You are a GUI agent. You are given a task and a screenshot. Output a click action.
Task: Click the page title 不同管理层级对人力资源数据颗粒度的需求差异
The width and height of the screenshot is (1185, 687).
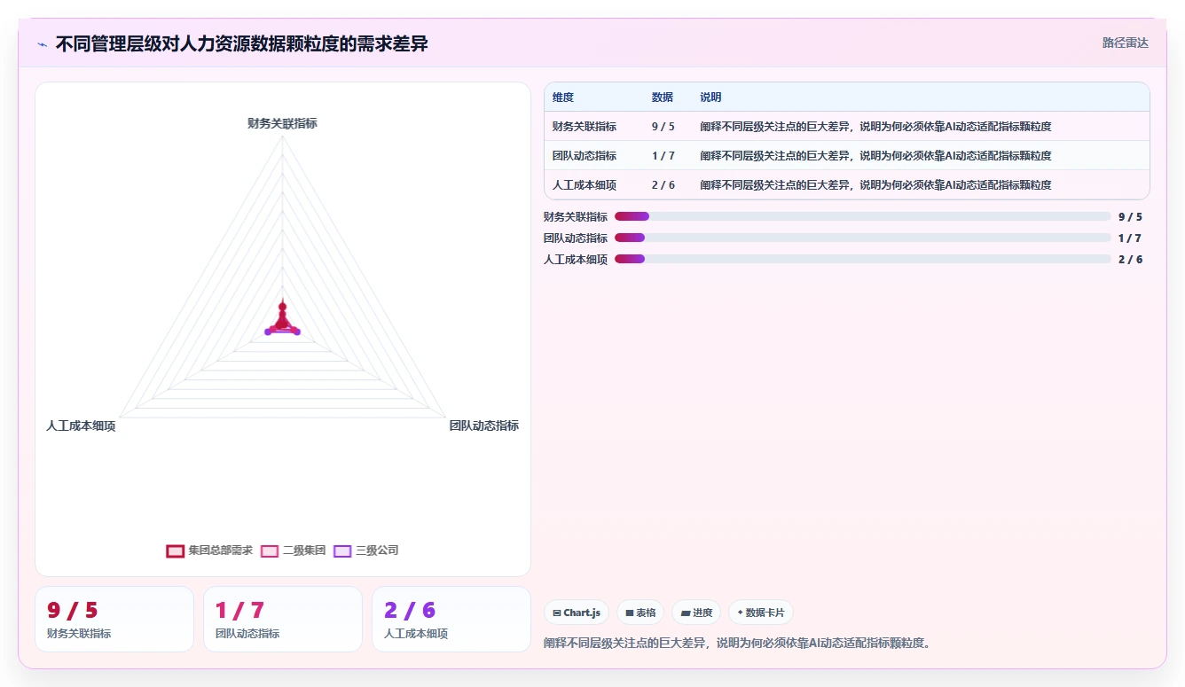point(242,43)
